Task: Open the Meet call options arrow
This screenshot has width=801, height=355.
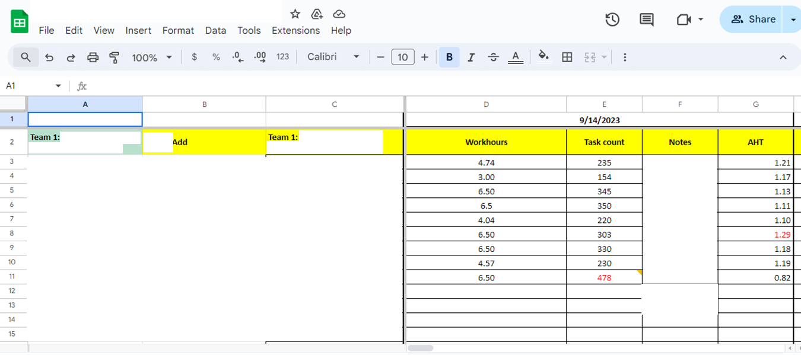Action: pyautogui.click(x=701, y=20)
